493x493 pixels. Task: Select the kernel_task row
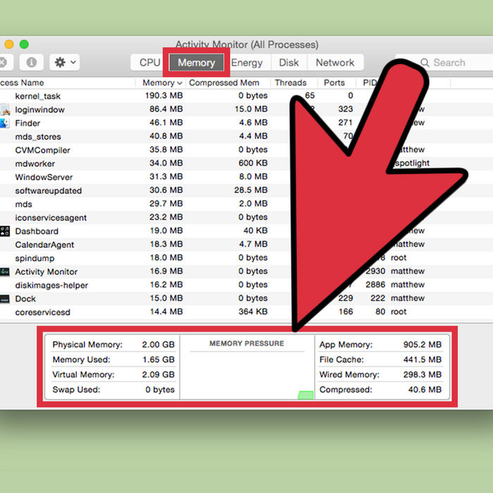[246, 96]
